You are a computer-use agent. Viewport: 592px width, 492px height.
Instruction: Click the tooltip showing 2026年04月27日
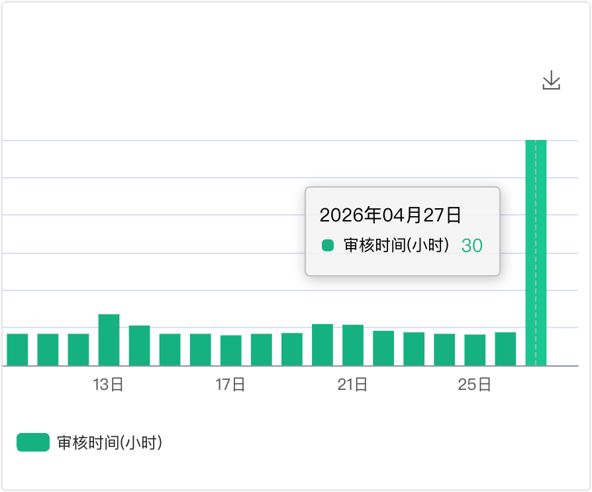click(x=402, y=231)
